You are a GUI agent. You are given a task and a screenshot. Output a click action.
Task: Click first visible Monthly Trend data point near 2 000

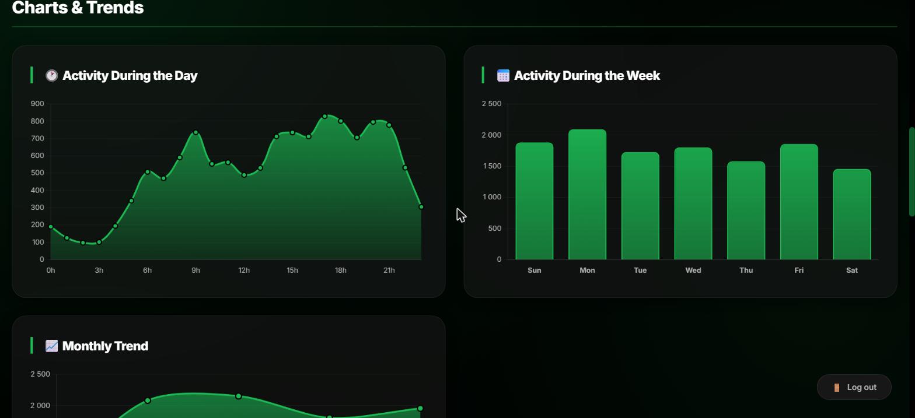click(148, 401)
